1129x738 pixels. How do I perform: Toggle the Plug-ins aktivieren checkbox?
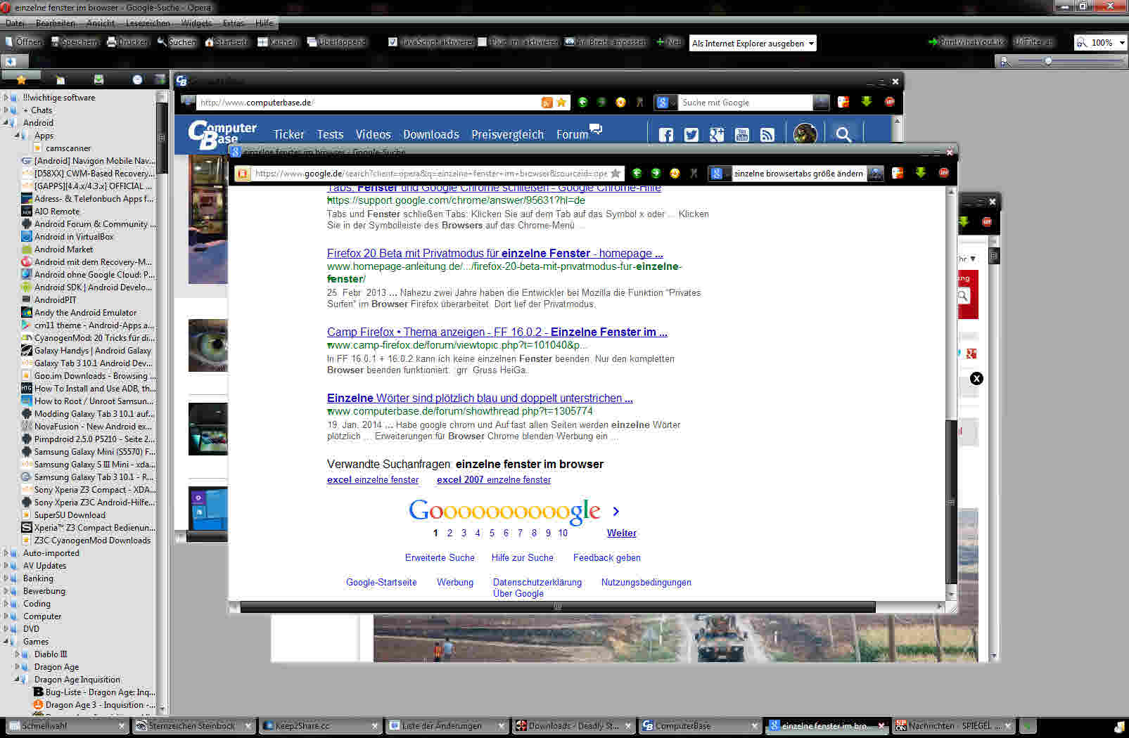tap(482, 42)
